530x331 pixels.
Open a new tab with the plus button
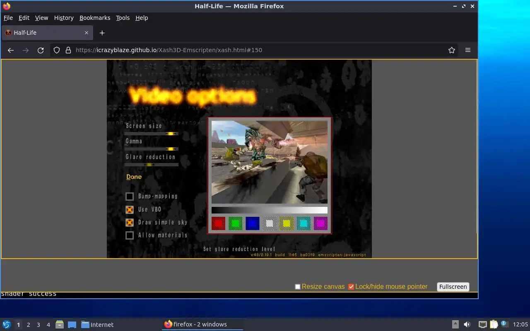tap(102, 33)
